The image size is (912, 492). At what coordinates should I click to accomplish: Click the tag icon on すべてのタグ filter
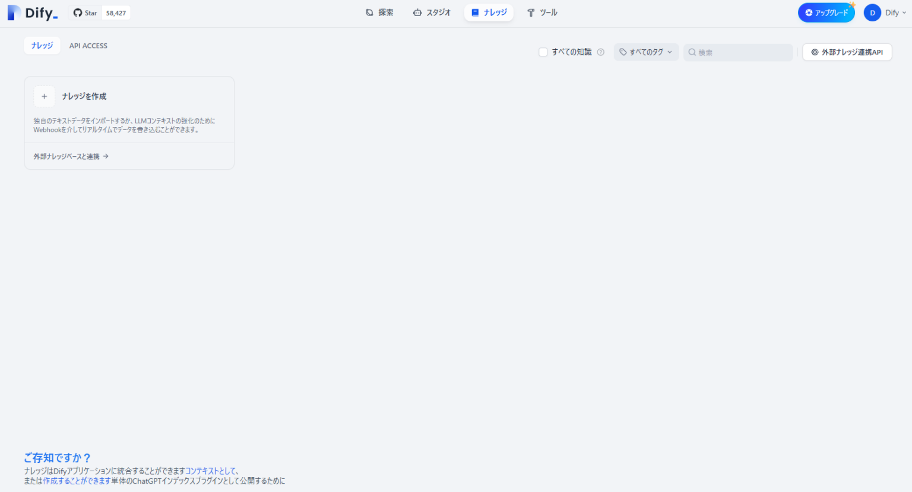click(x=622, y=52)
